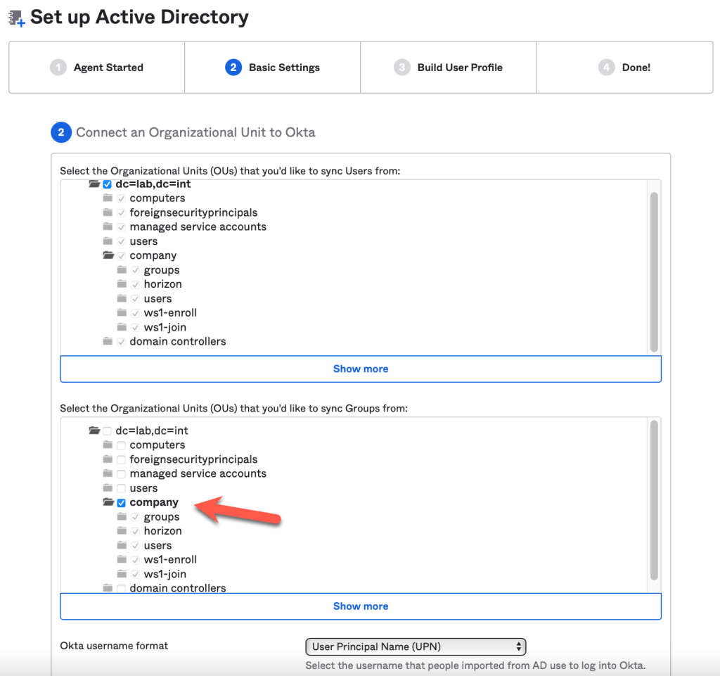Go to the Agent Started step

point(97,68)
